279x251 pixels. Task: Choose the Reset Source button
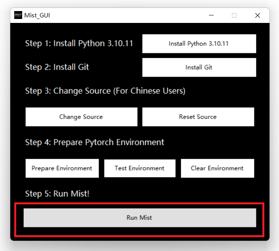click(198, 117)
